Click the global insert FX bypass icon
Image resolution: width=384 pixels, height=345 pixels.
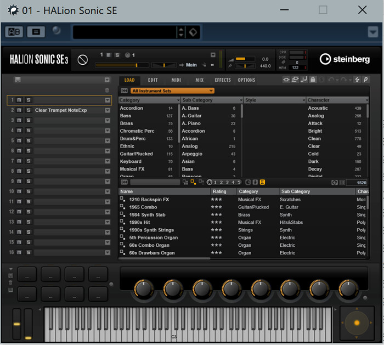click(286, 80)
